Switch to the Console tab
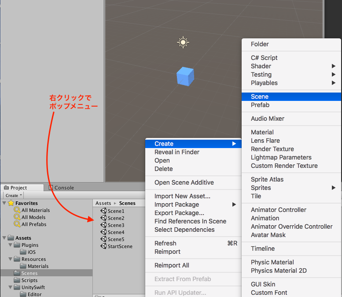This screenshot has height=297, width=342. point(61,188)
